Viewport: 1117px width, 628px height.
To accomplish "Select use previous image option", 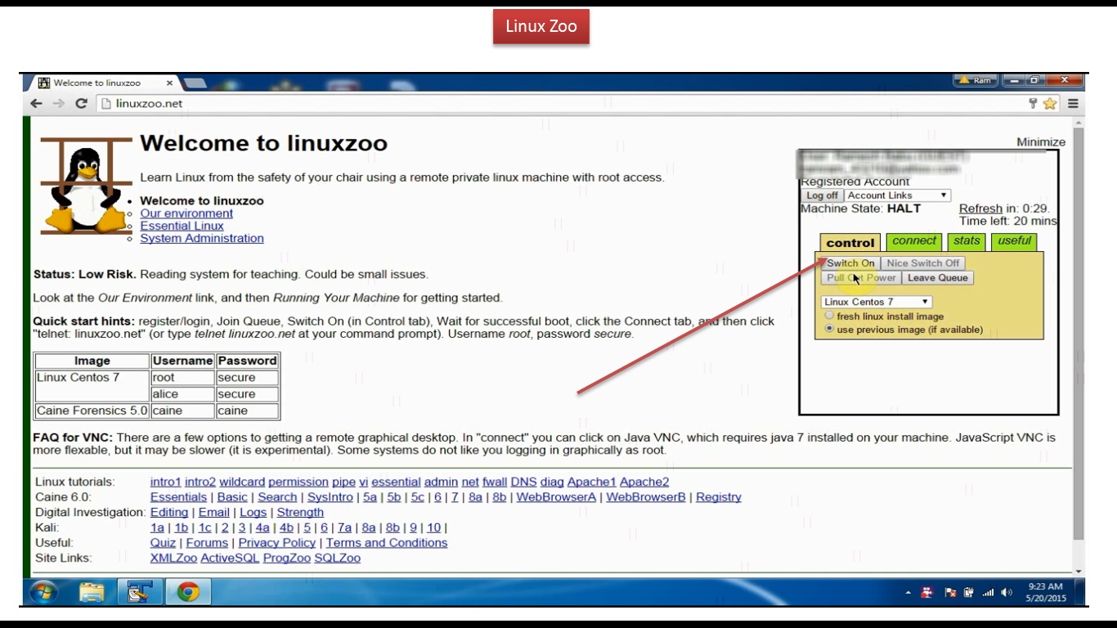I will tap(829, 329).
